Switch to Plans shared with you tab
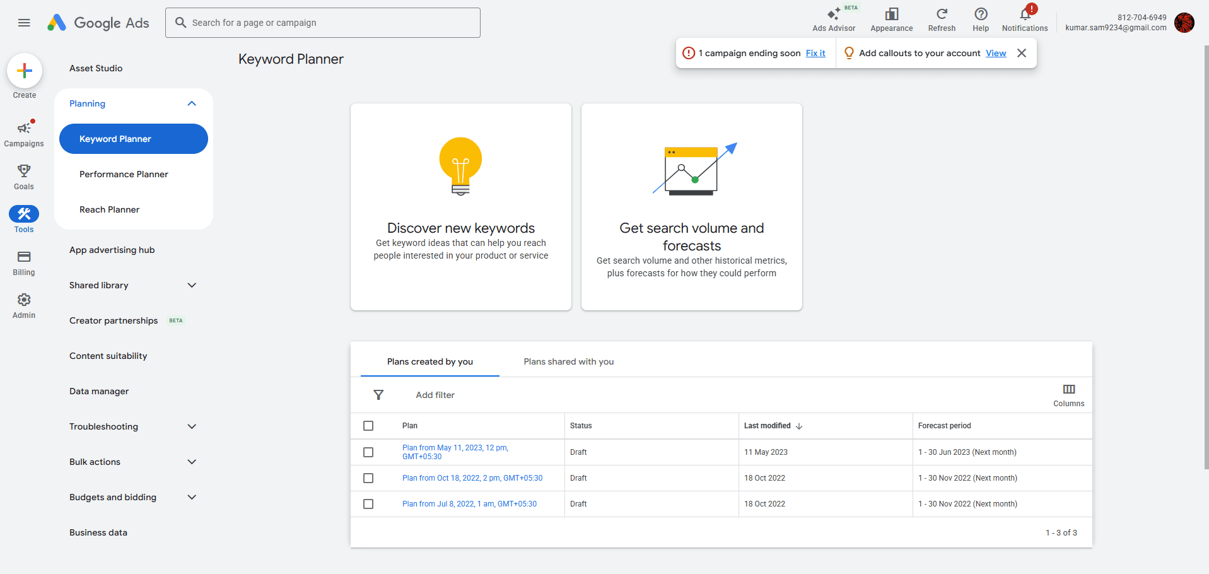 click(x=568, y=361)
